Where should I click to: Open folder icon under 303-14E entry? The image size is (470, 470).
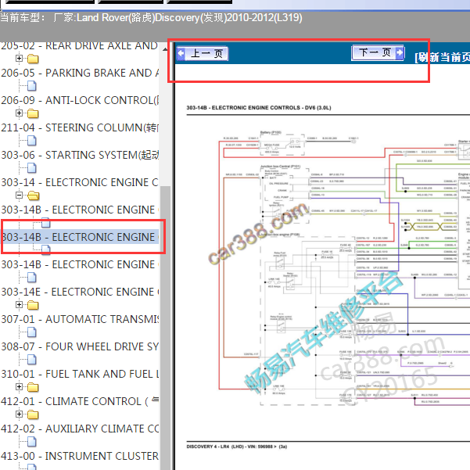pos(33,305)
